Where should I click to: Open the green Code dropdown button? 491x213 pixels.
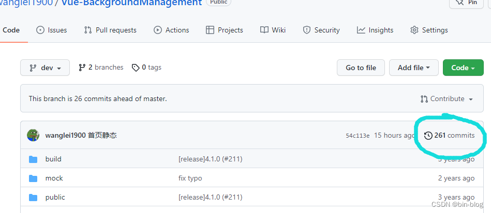pos(463,68)
